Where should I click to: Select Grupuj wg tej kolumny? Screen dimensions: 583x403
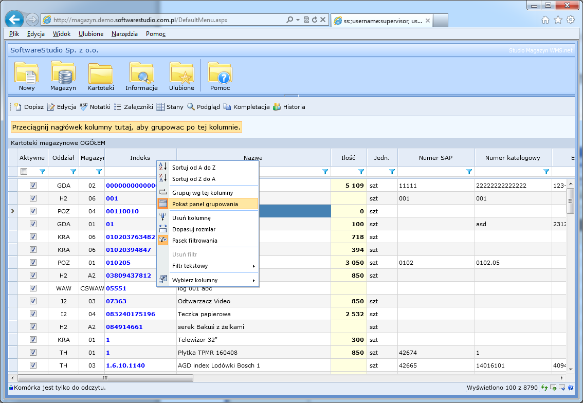[208, 193]
